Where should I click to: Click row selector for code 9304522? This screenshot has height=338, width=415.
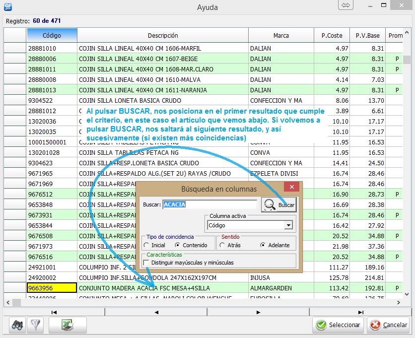15,101
